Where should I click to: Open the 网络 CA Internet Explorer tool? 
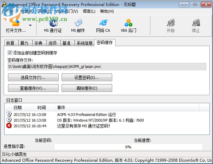(x=103, y=26)
